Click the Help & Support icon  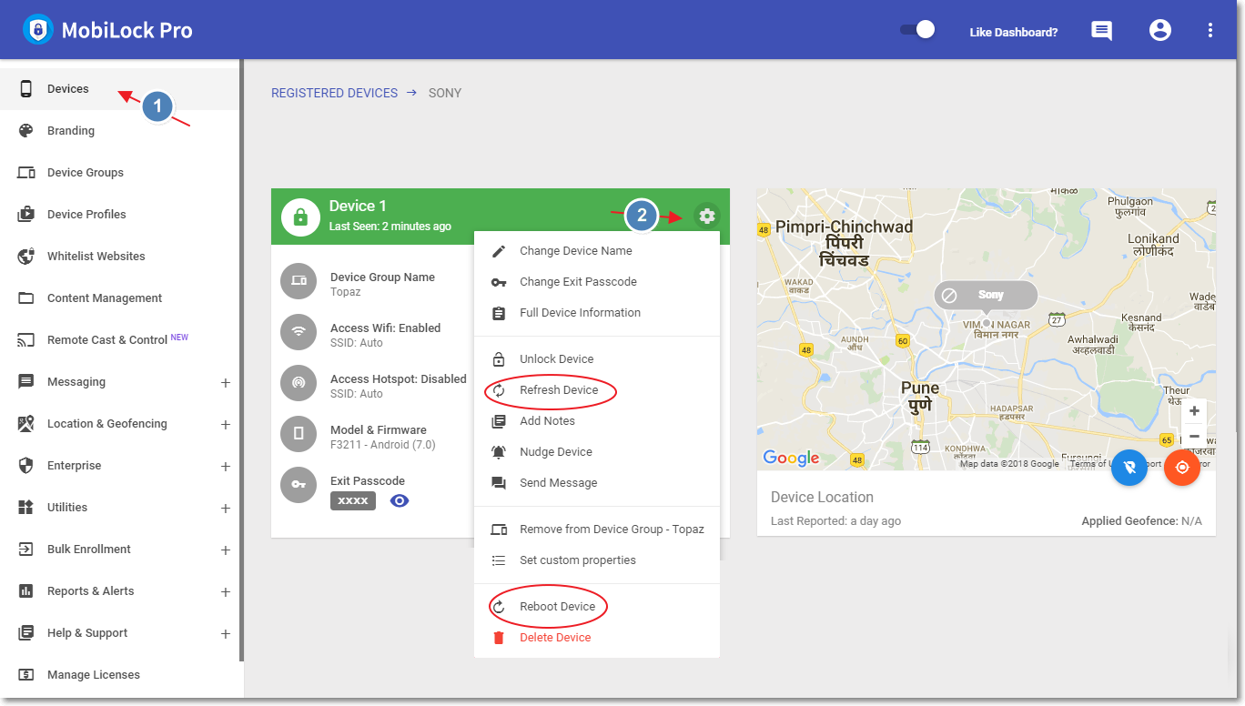[26, 632]
